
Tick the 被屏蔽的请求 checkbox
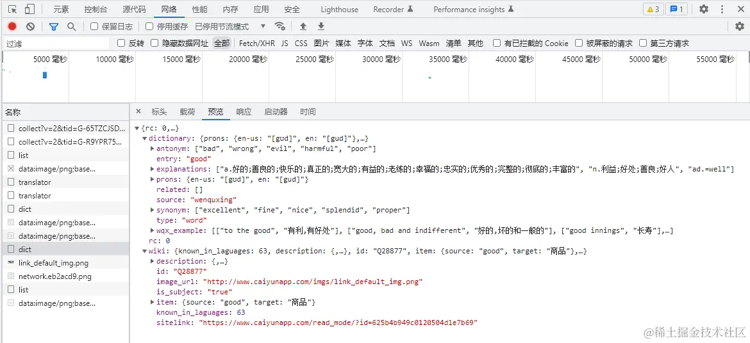[x=579, y=43]
